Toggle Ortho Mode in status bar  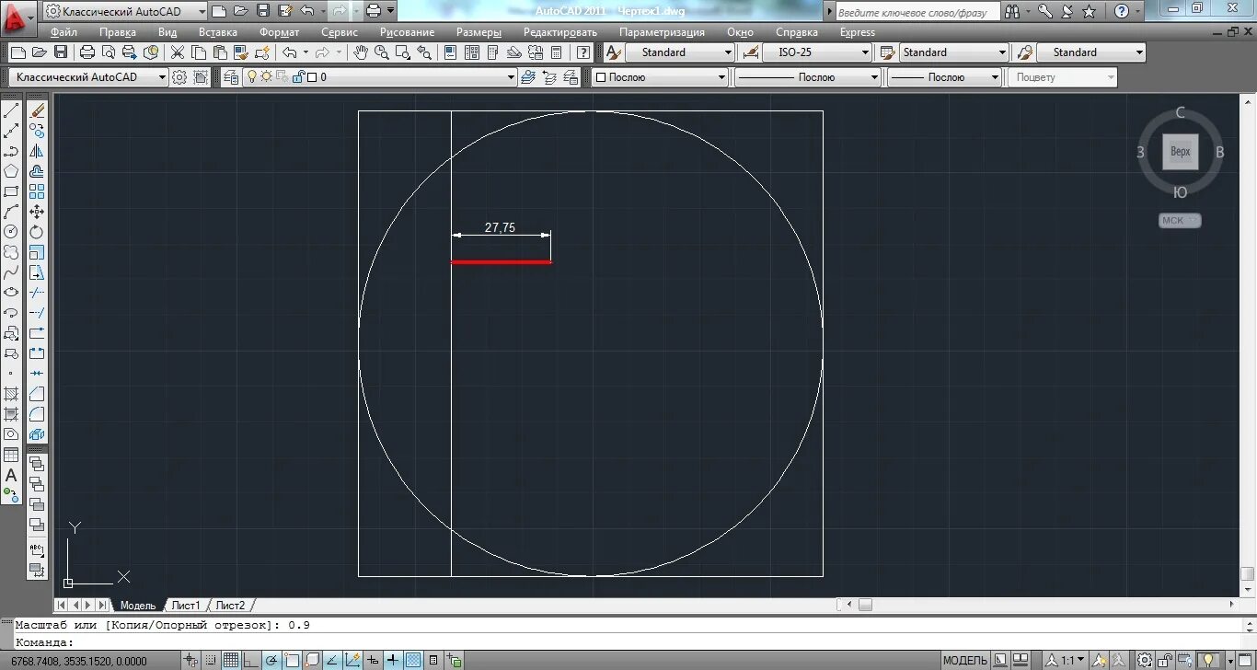point(251,660)
